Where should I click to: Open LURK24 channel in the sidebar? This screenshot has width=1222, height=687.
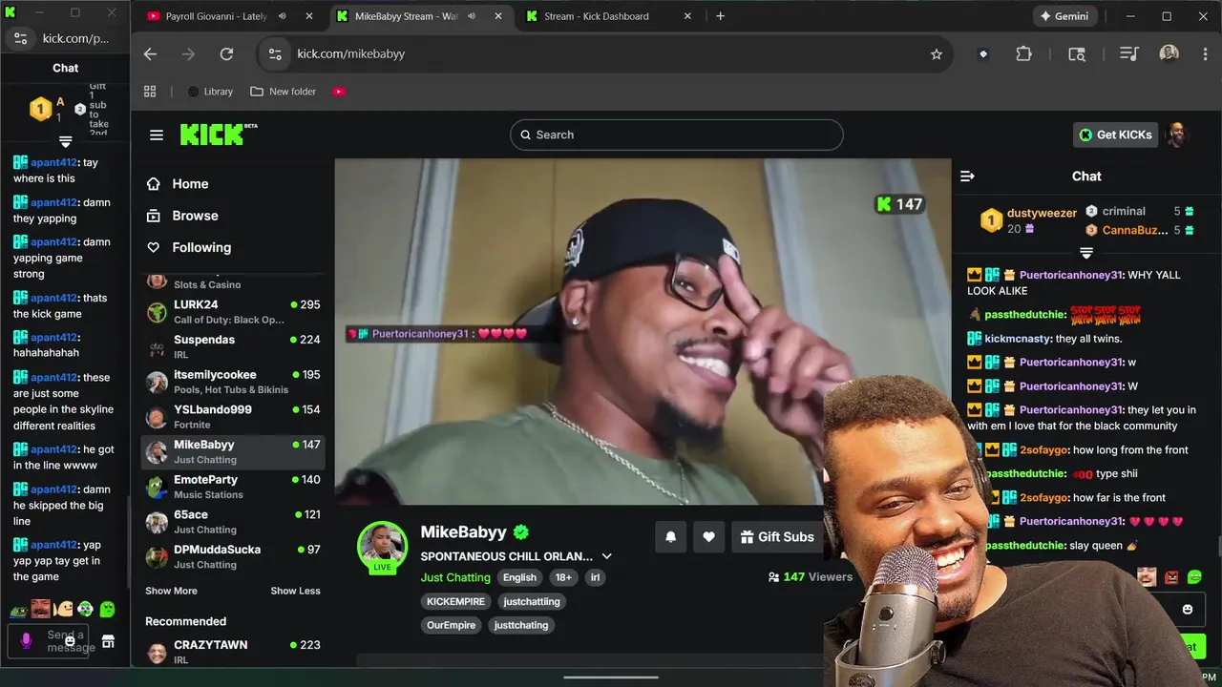pyautogui.click(x=233, y=312)
